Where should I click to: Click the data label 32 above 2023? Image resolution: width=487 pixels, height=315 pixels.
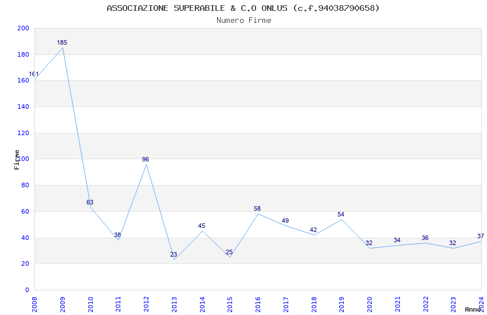tap(453, 243)
